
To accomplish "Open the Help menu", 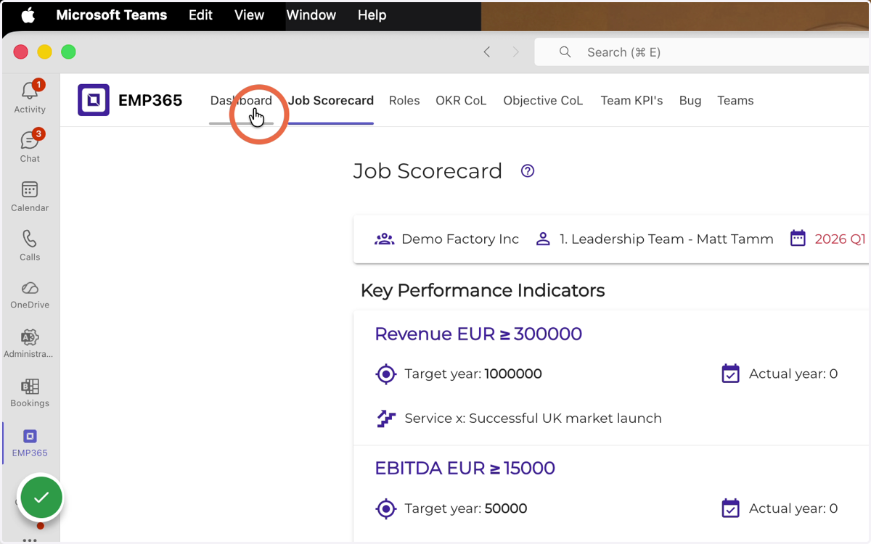I will 372,15.
